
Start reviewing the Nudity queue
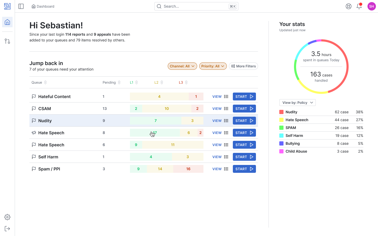244,120
